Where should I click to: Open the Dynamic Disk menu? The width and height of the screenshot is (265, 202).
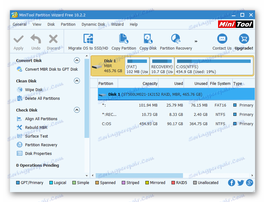pos(93,24)
